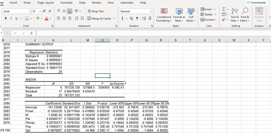Open the Help tab
271x137 pixels.
point(143,3)
